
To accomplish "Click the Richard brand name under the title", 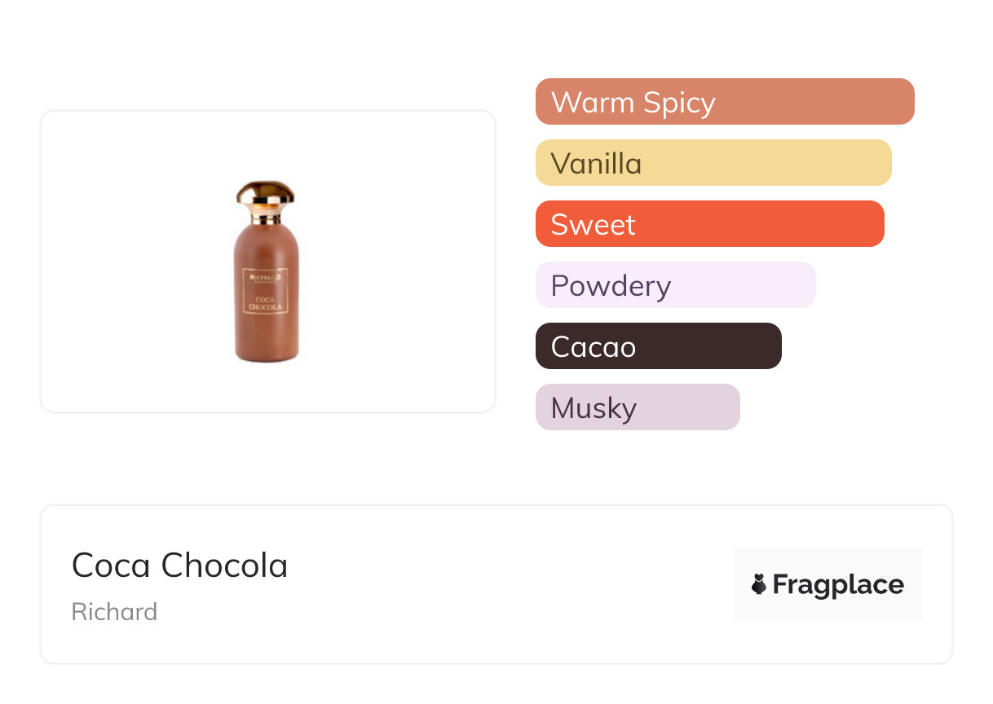I will point(114,612).
